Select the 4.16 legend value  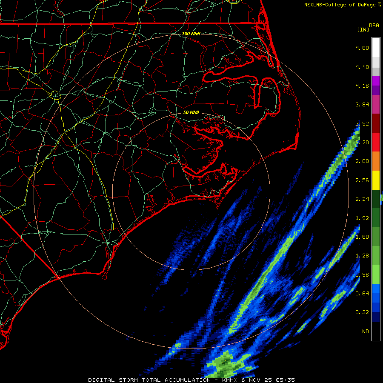[362, 86]
